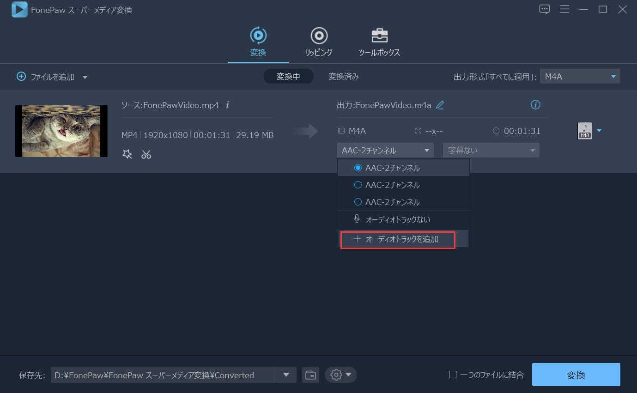Open the scissors cut tool
The image size is (637, 393).
pos(146,154)
